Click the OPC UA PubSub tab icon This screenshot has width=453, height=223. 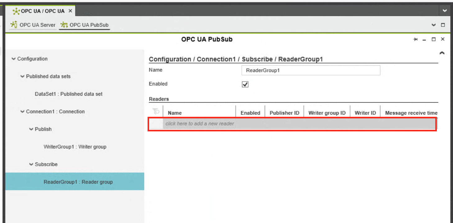(64, 25)
